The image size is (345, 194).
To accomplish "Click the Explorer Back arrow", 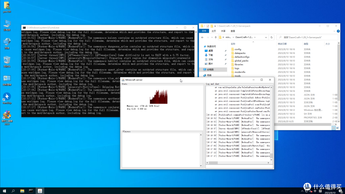I will click(x=203, y=37).
